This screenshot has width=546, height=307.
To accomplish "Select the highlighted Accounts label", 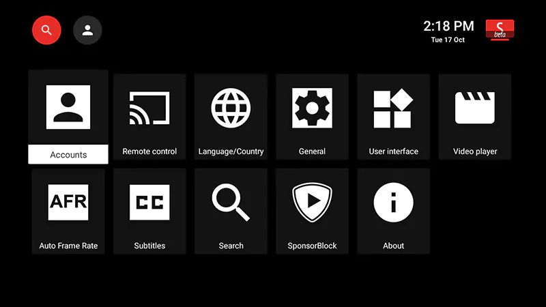I will pos(68,155).
